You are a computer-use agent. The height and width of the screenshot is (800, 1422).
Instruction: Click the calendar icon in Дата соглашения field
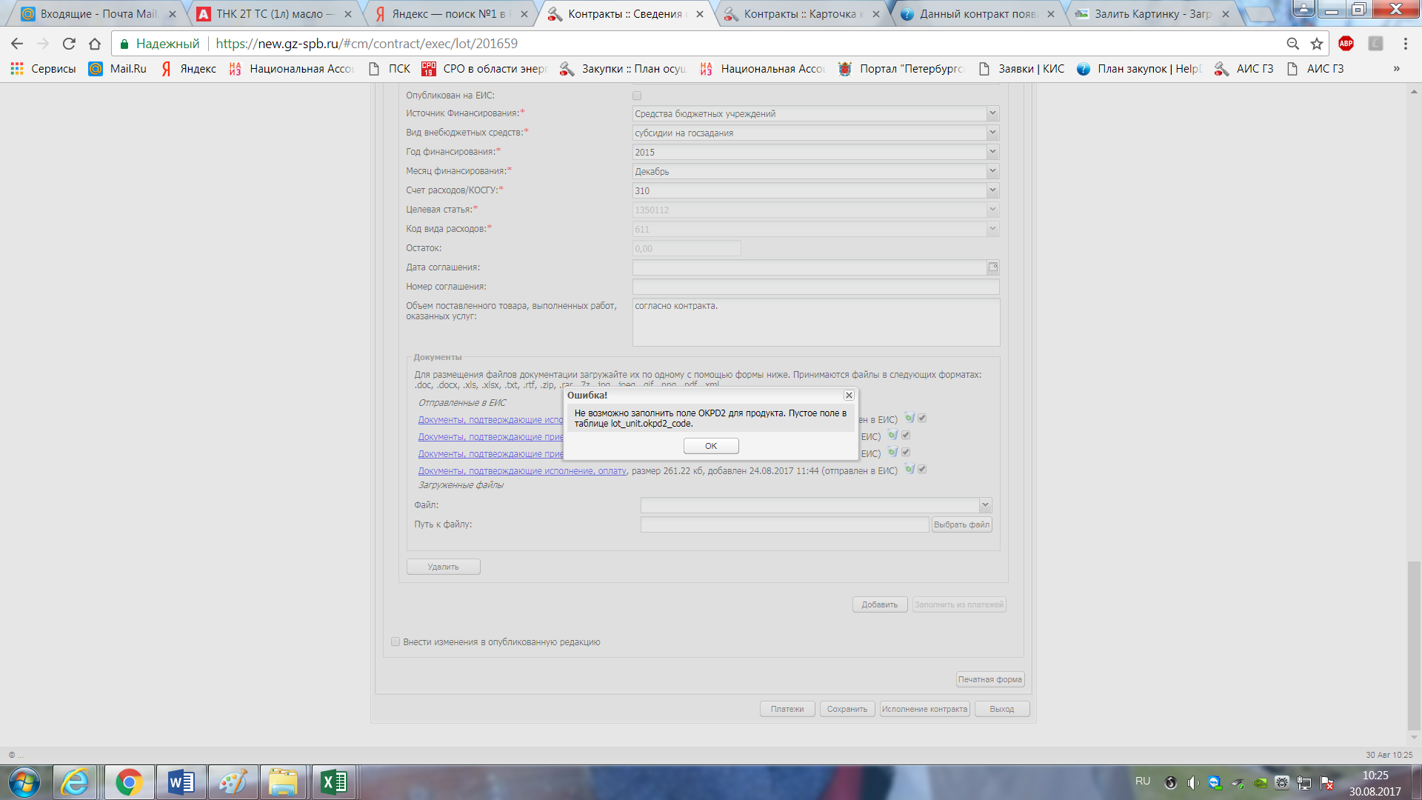pos(992,267)
